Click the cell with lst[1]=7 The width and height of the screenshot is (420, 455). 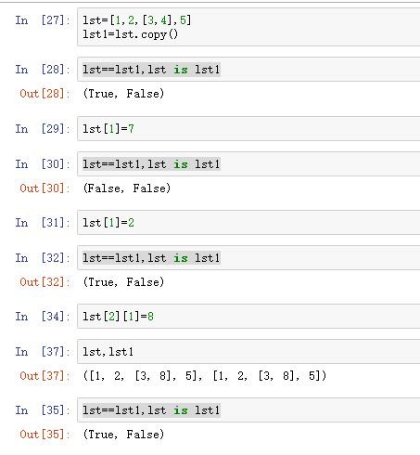pyautogui.click(x=248, y=129)
